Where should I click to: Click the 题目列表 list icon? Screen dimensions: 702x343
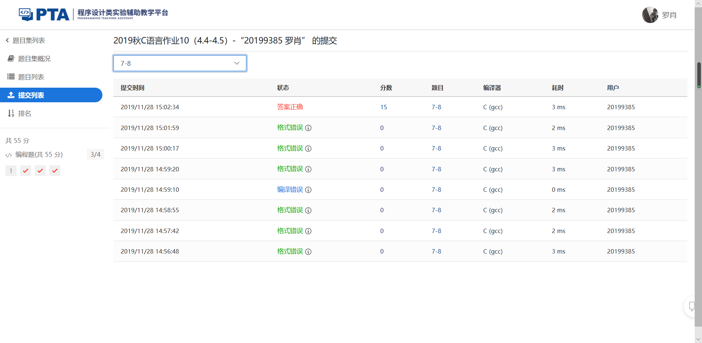coord(11,77)
